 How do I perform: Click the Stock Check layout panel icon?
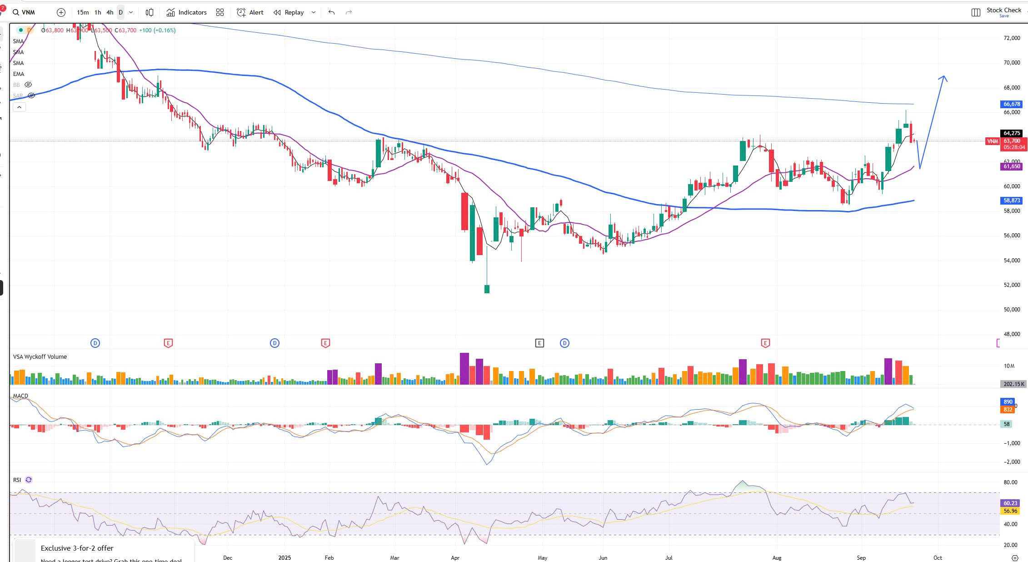[x=975, y=12]
